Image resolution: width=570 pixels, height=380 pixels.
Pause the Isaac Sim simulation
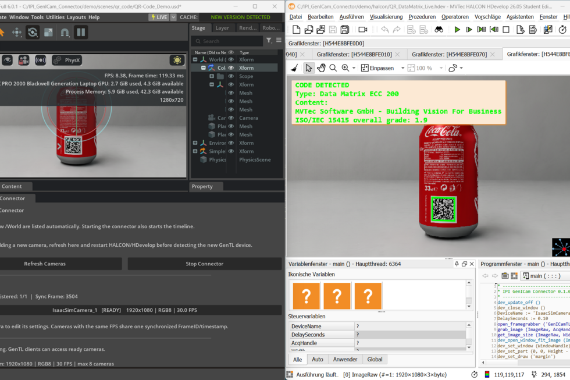(81, 33)
